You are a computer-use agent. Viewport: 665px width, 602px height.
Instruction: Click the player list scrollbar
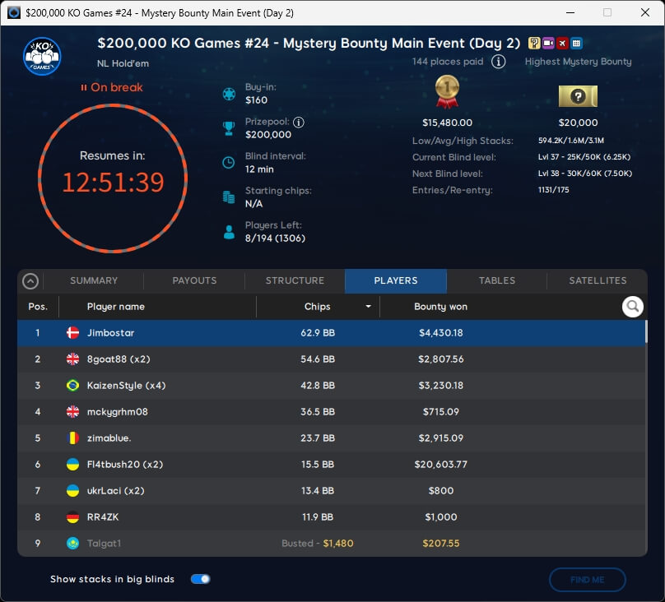(x=645, y=332)
